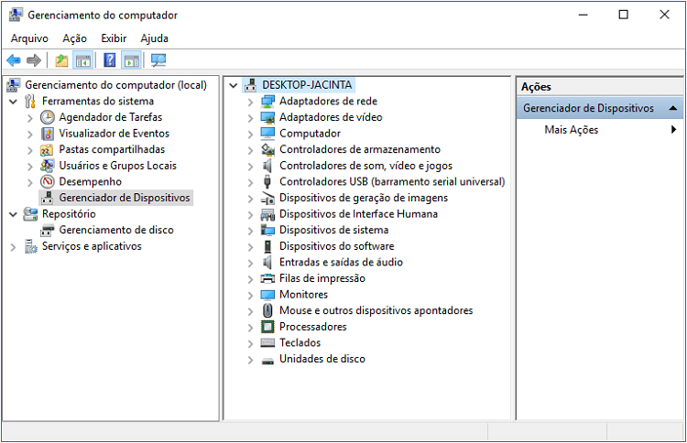The image size is (687, 443).
Task: Click the Processadores chip icon
Action: point(267,327)
